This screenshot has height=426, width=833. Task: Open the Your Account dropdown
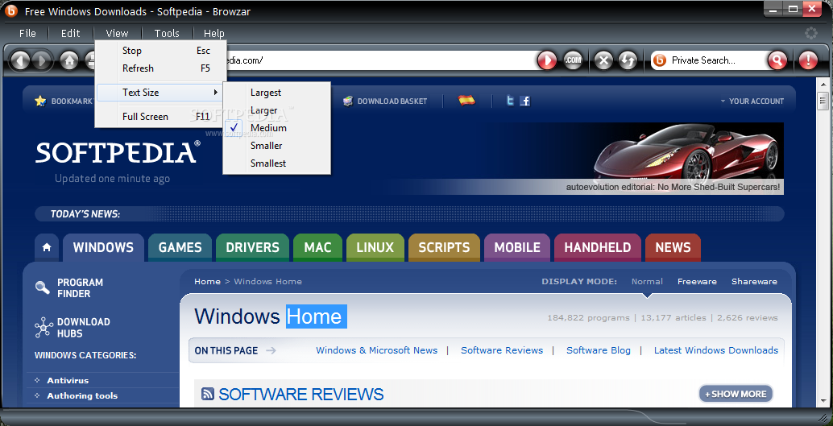752,101
